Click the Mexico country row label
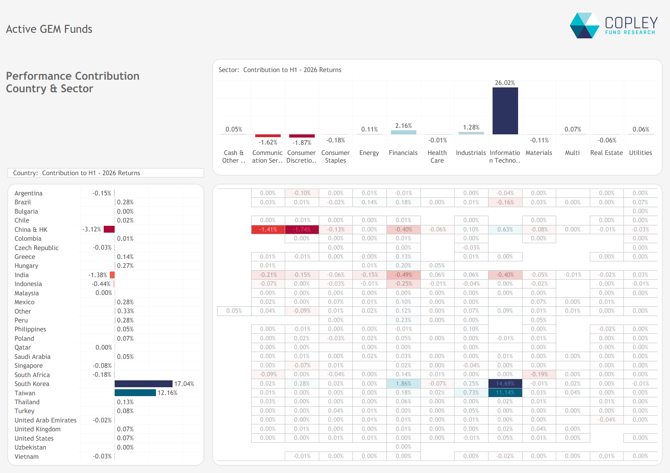 coord(24,302)
